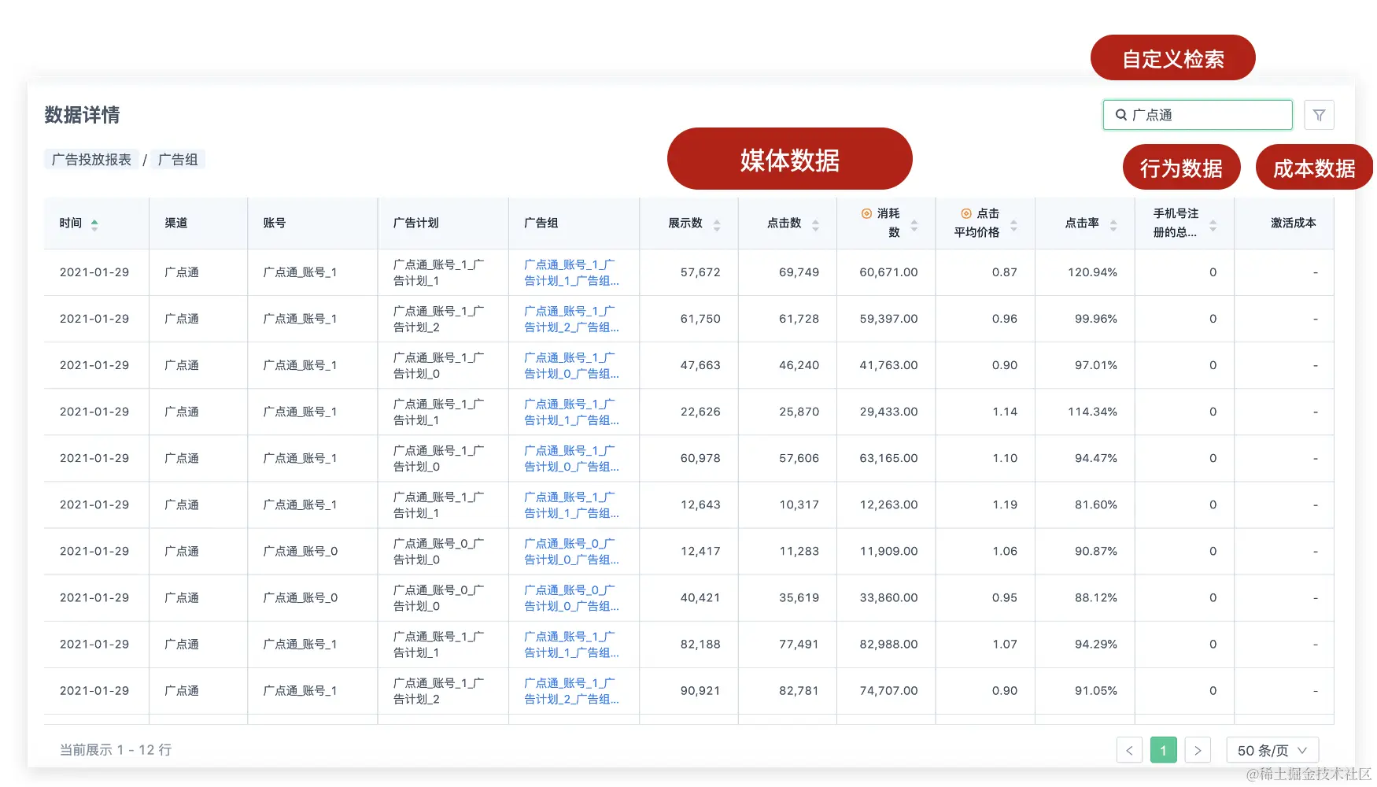This screenshot has width=1377, height=787.
Task: Click 广点通_账号_0 in row with 40,421 impressions
Action: (300, 597)
